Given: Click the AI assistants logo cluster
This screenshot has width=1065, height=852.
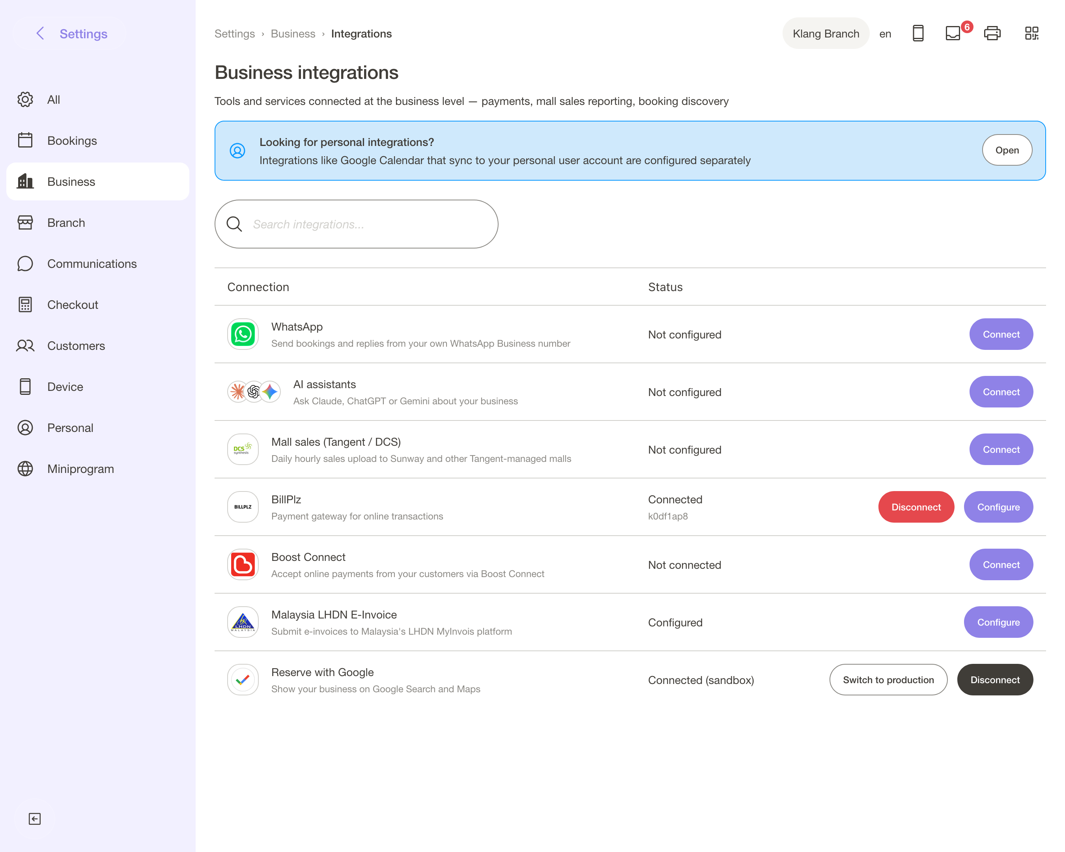Looking at the screenshot, I should (x=254, y=392).
